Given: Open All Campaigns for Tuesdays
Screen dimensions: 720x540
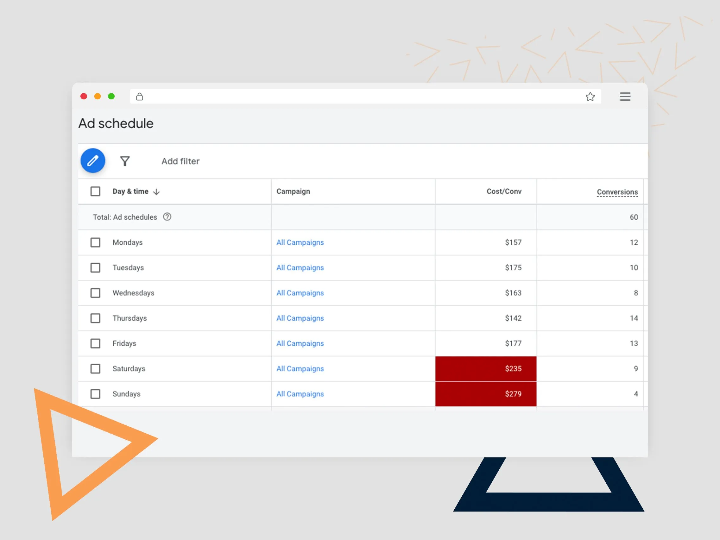Looking at the screenshot, I should click(300, 267).
